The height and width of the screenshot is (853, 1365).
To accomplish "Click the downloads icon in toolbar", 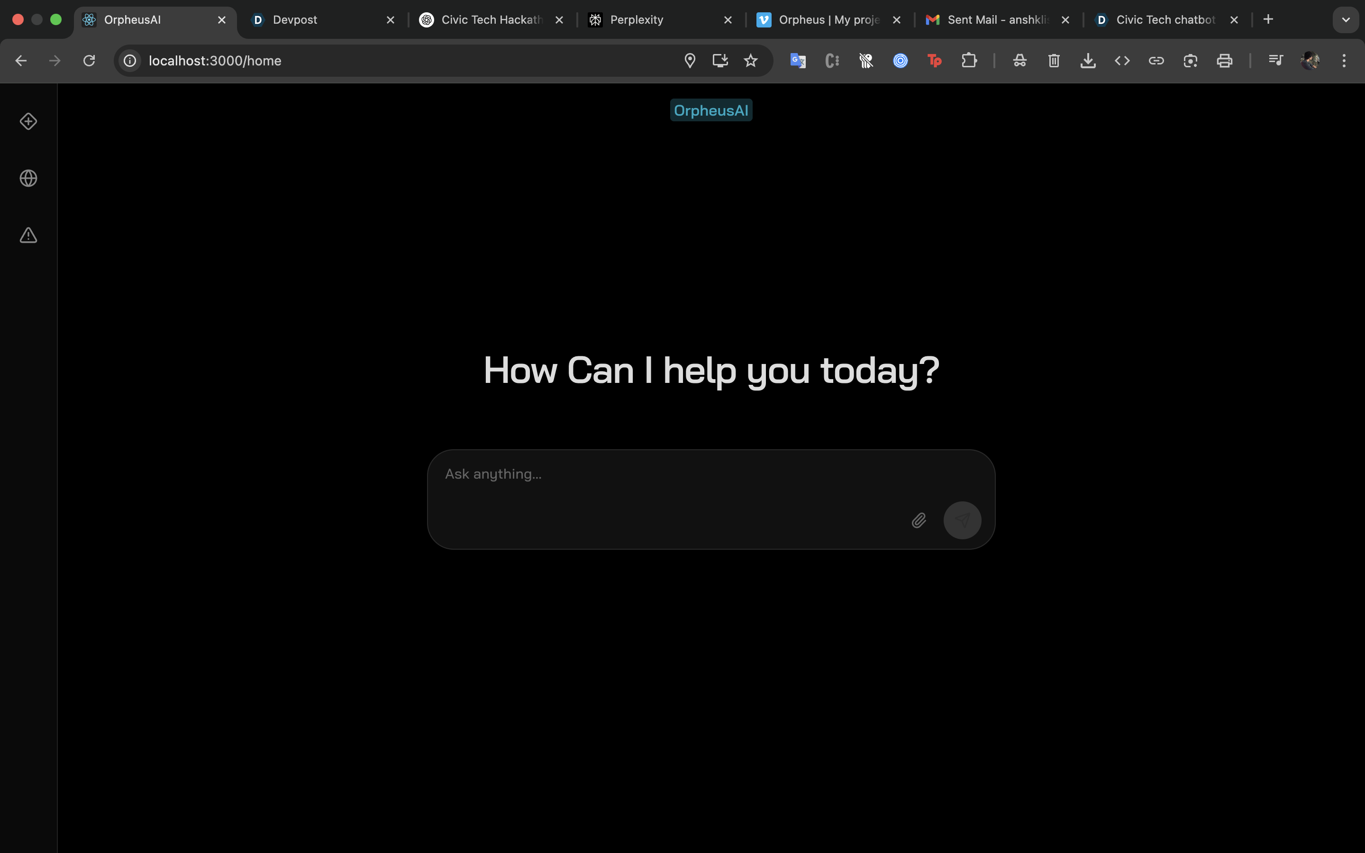I will click(1088, 60).
